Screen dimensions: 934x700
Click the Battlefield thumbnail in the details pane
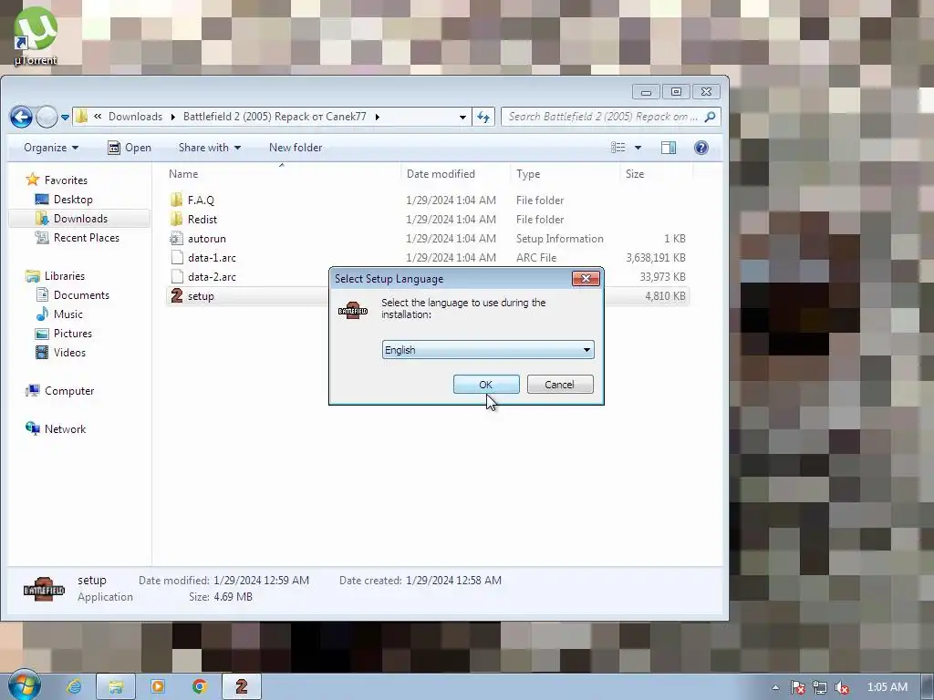pos(44,590)
